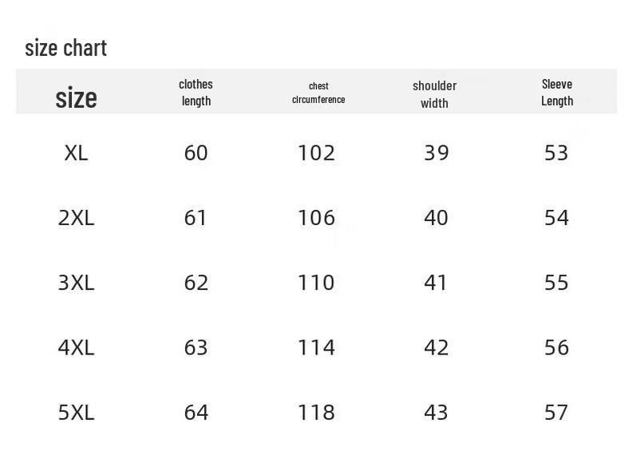Select the 3XL size row label
Image resolution: width=633 pixels, height=475 pixels.
point(76,283)
